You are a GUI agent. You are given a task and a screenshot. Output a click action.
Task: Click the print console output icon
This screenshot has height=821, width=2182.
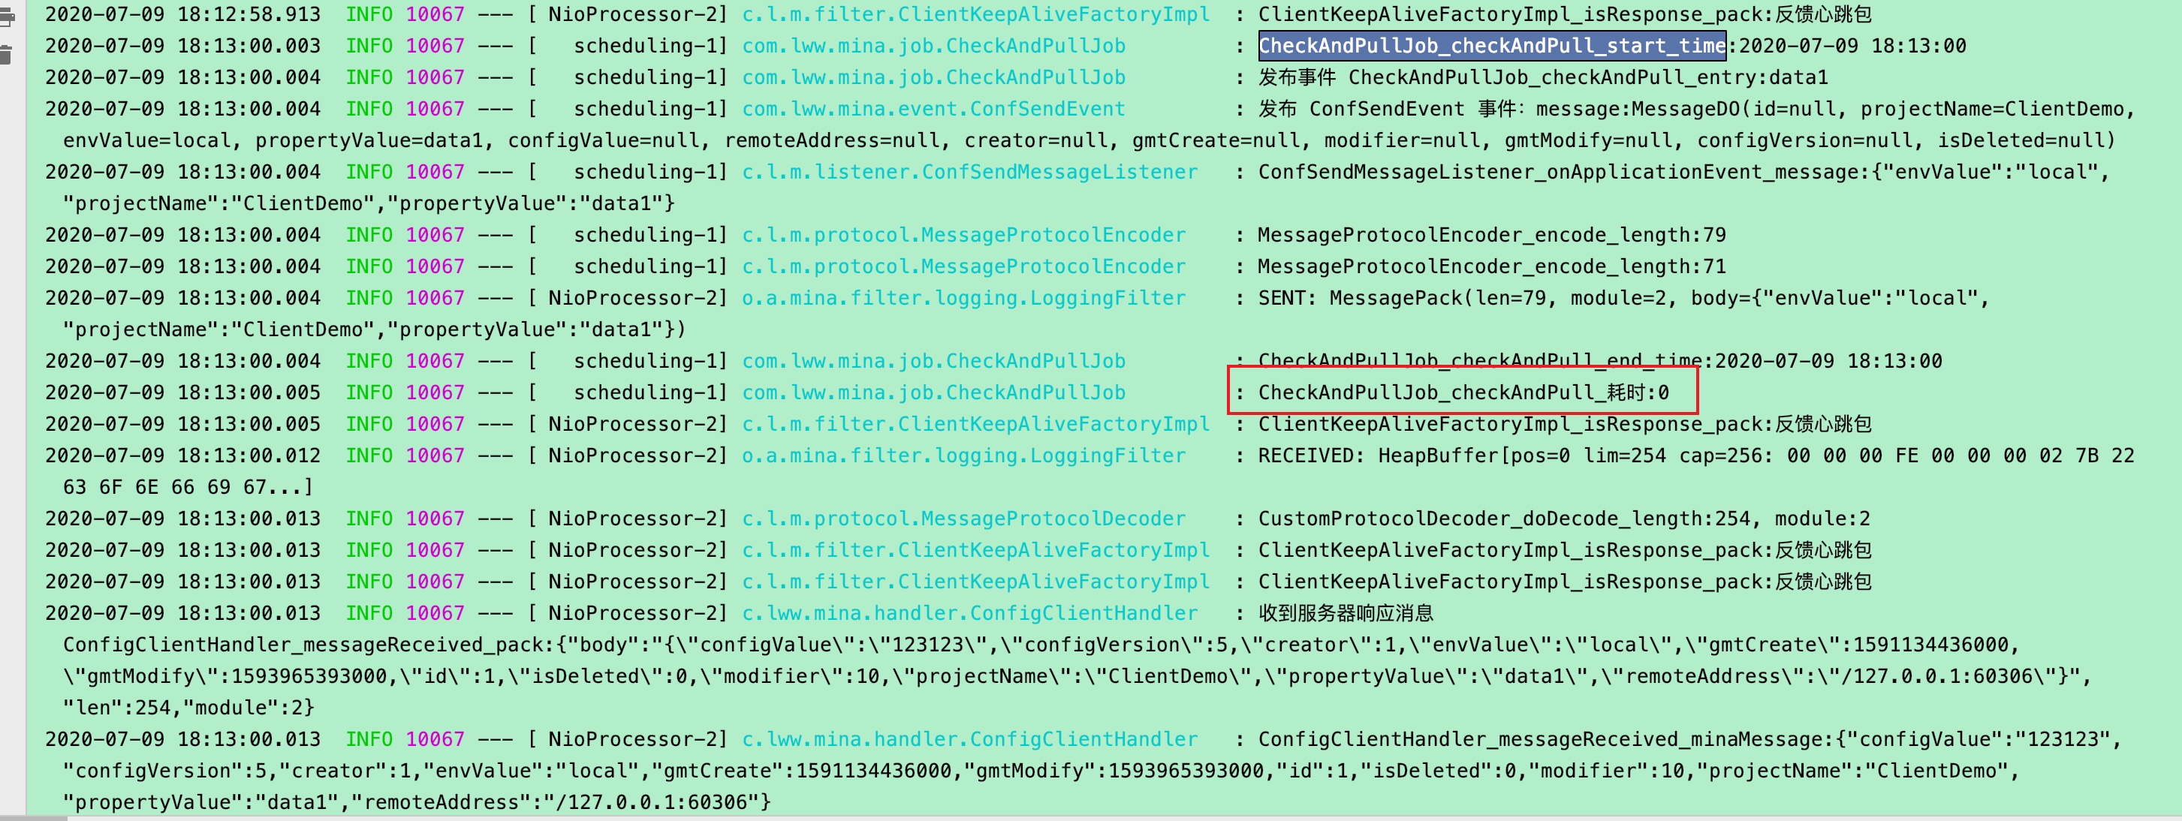point(7,17)
